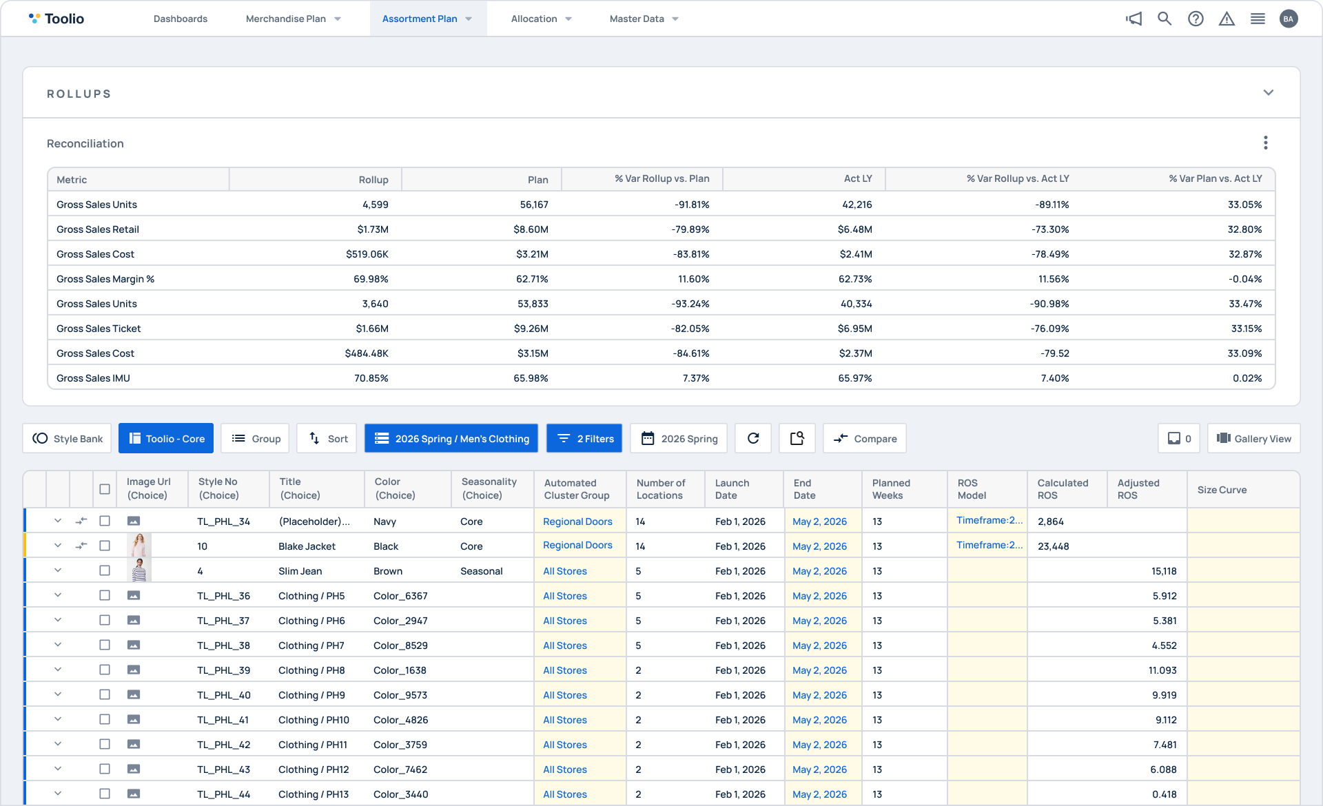Image resolution: width=1323 pixels, height=806 pixels.
Task: Open the Merchandise Plan dropdown
Action: (x=293, y=19)
